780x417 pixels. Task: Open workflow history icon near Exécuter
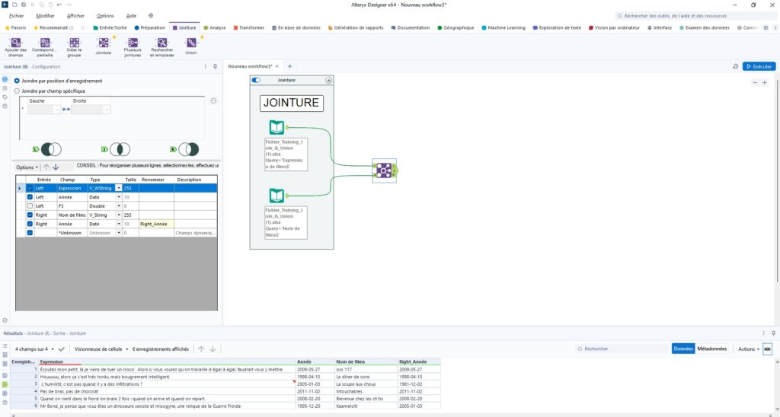pos(735,66)
